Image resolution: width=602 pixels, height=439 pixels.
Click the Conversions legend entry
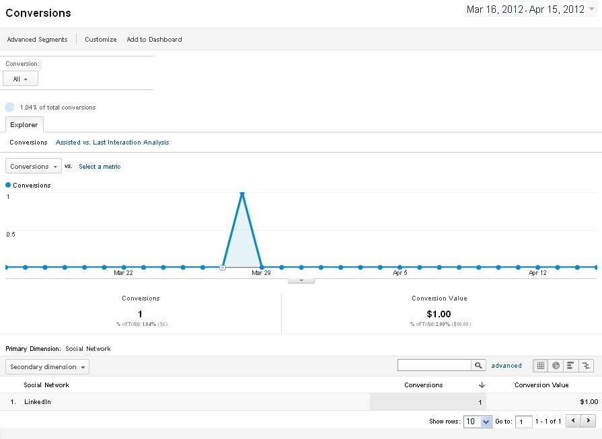tap(28, 185)
